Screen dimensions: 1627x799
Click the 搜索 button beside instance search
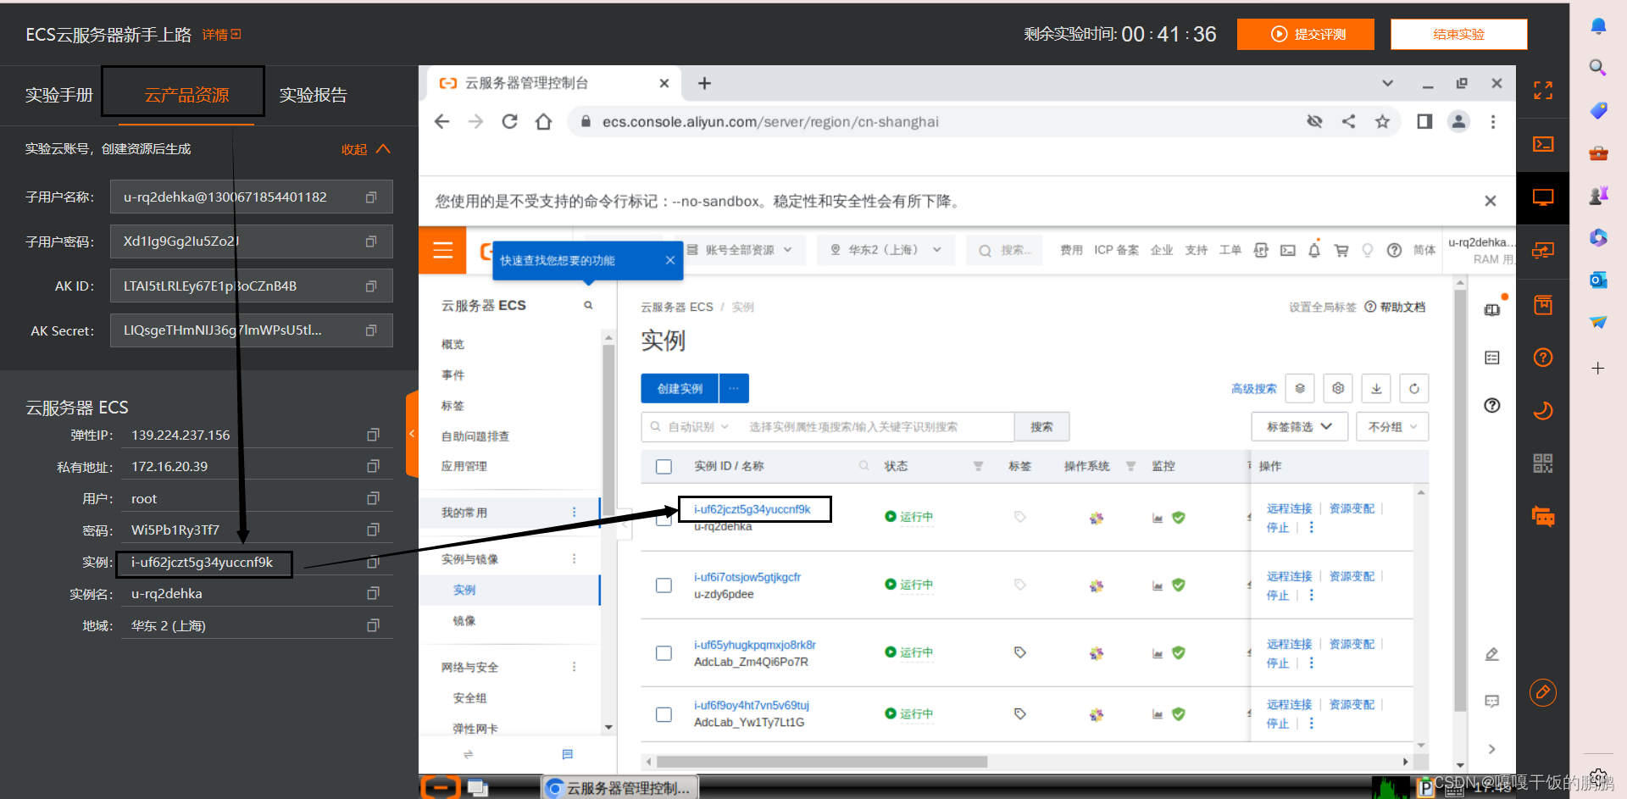(1041, 426)
